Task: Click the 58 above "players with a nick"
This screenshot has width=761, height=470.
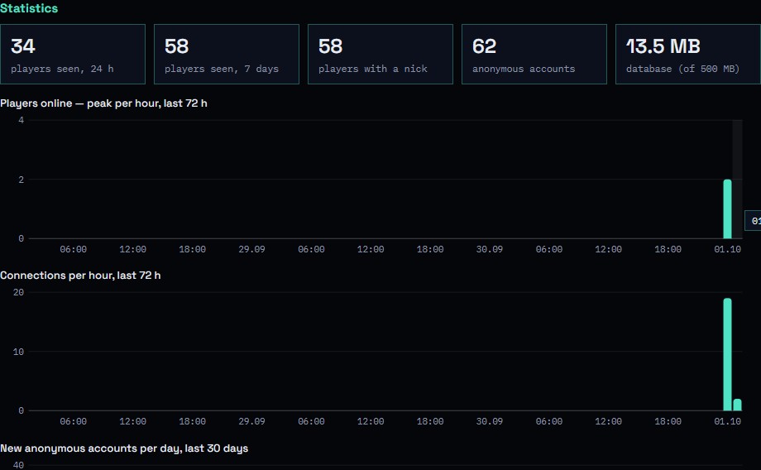Action: (x=331, y=46)
